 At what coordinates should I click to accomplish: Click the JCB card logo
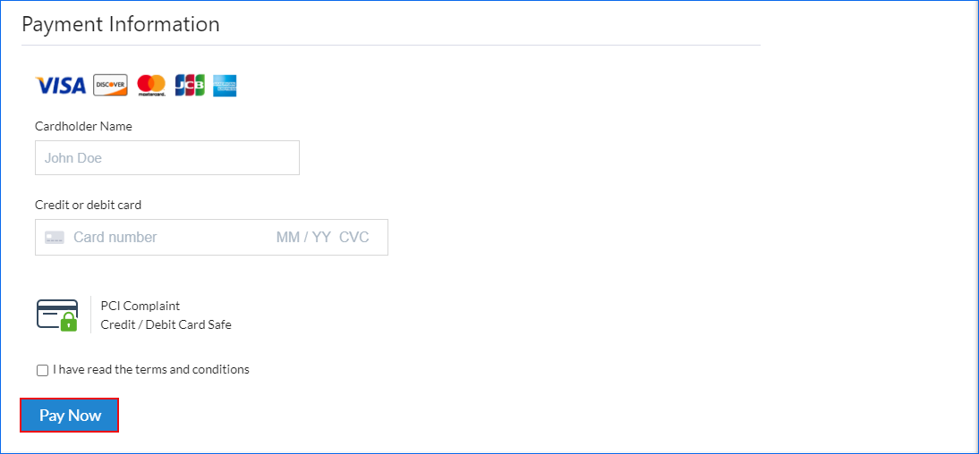pos(190,86)
